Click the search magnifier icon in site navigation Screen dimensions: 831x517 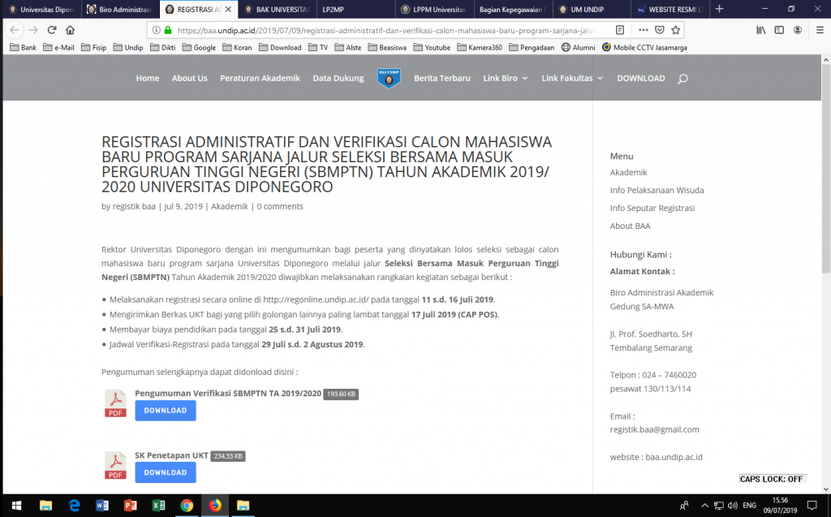[682, 79]
